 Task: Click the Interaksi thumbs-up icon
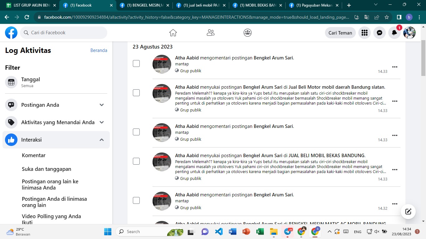(x=11, y=140)
